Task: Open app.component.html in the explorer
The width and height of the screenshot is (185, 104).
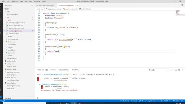Action: [16, 28]
